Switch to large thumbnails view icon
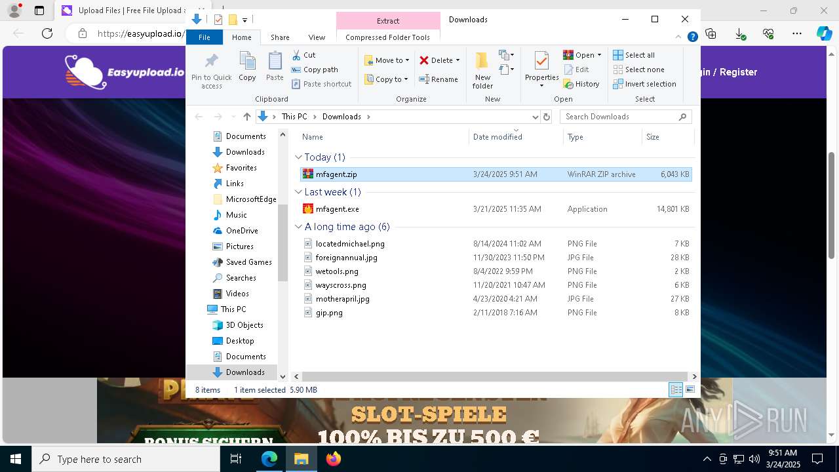 [x=690, y=389]
